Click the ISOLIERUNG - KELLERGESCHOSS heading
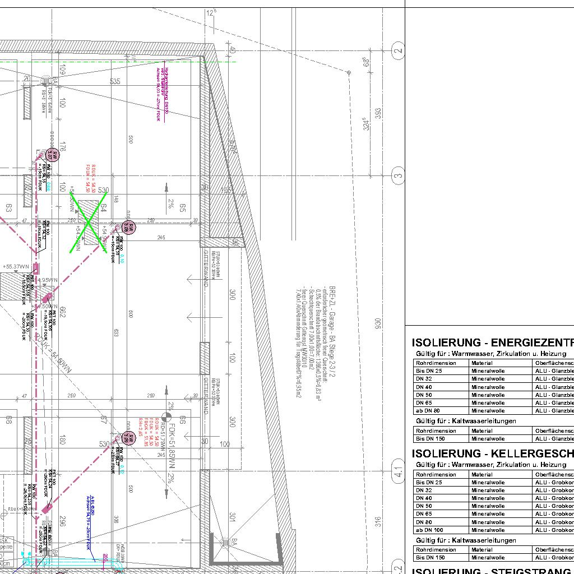574x574 pixels. coord(492,453)
